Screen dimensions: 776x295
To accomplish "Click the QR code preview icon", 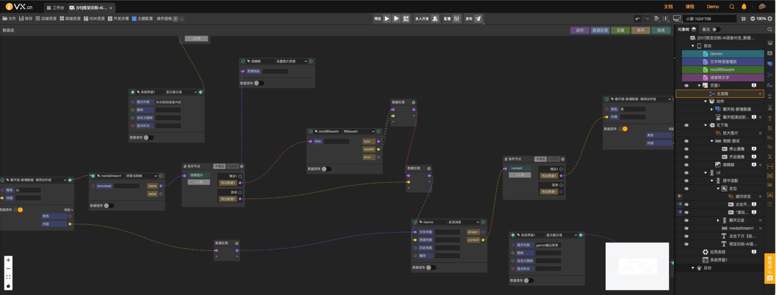I will click(x=406, y=19).
